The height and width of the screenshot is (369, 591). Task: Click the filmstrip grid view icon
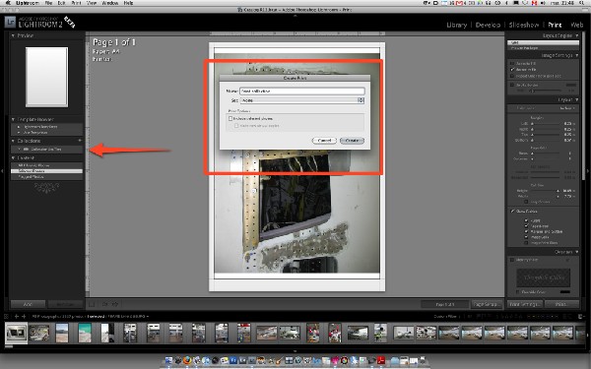[7, 316]
